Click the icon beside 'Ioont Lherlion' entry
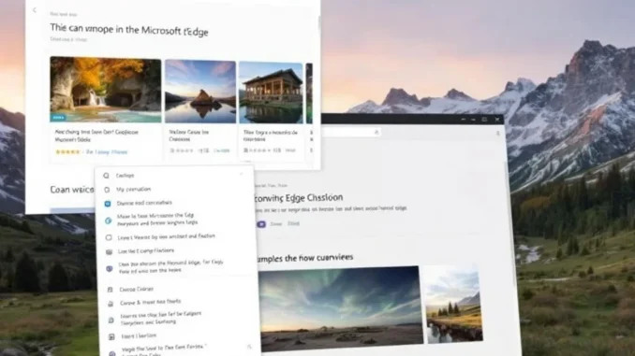Screen dimensions: 635x356 pyautogui.click(x=111, y=336)
